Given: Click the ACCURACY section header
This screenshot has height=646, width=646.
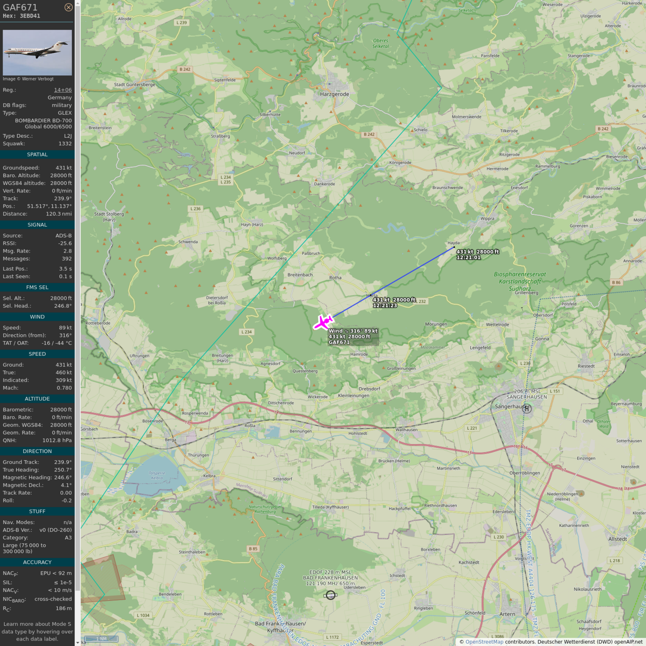Looking at the screenshot, I should click(37, 562).
